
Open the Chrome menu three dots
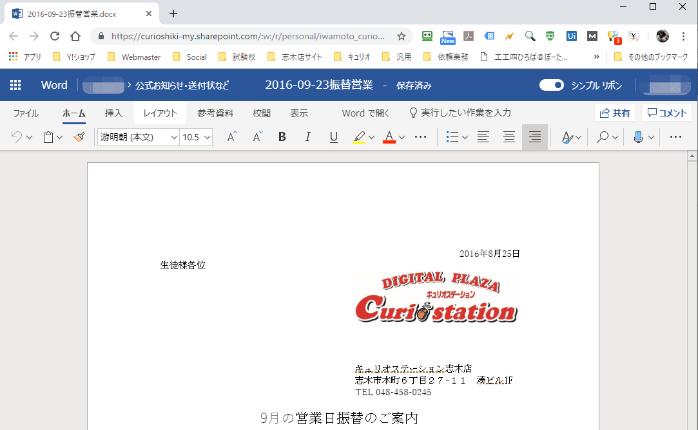click(x=683, y=36)
